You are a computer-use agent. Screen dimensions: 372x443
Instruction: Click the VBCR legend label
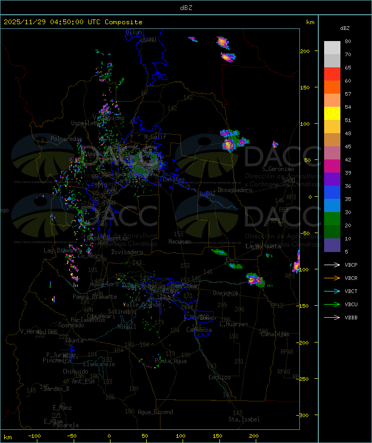351,278
